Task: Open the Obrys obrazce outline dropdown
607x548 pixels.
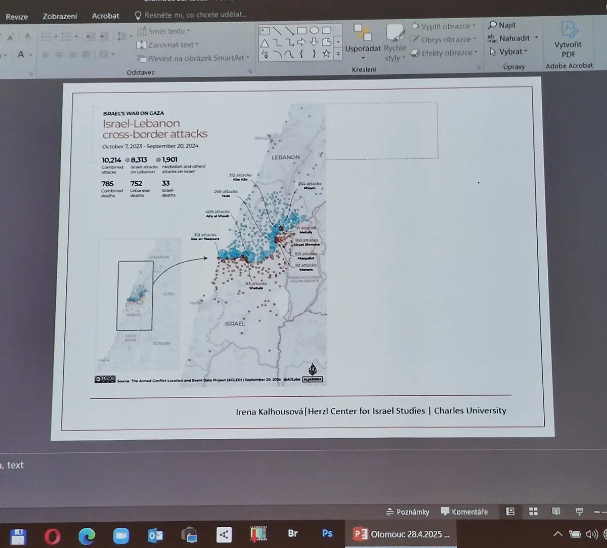Action: (443, 39)
